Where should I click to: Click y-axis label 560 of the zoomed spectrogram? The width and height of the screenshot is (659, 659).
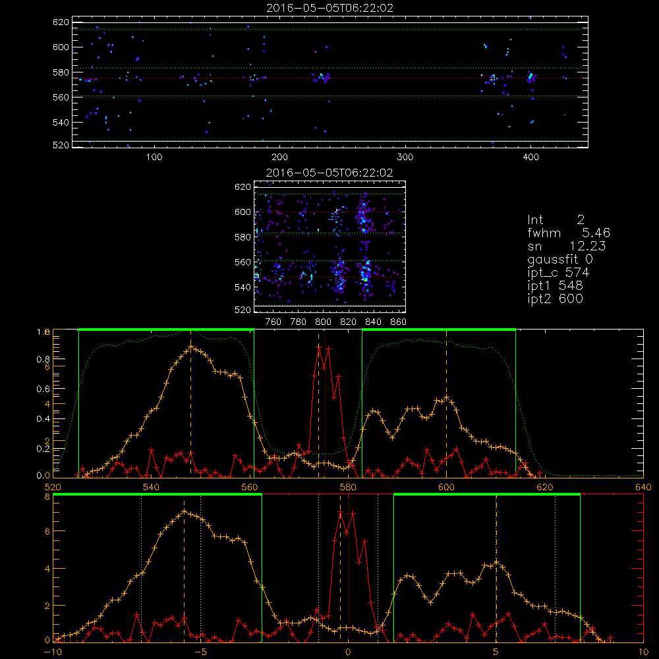point(243,262)
